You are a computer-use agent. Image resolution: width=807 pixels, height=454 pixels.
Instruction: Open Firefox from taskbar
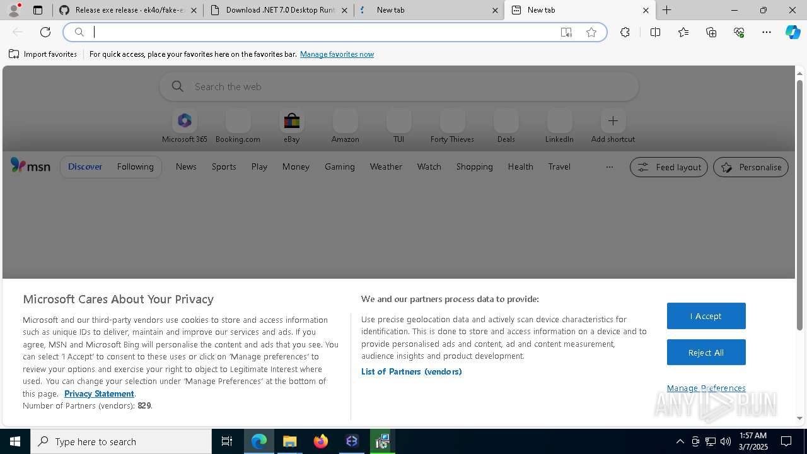coord(321,441)
